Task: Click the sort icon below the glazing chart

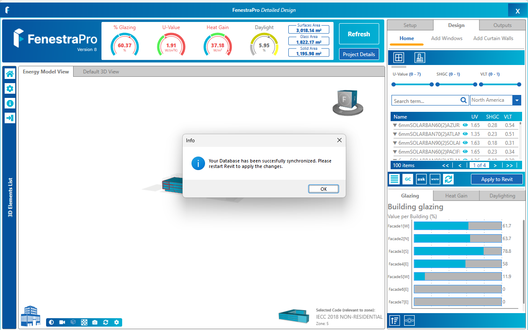Action: pyautogui.click(x=394, y=320)
